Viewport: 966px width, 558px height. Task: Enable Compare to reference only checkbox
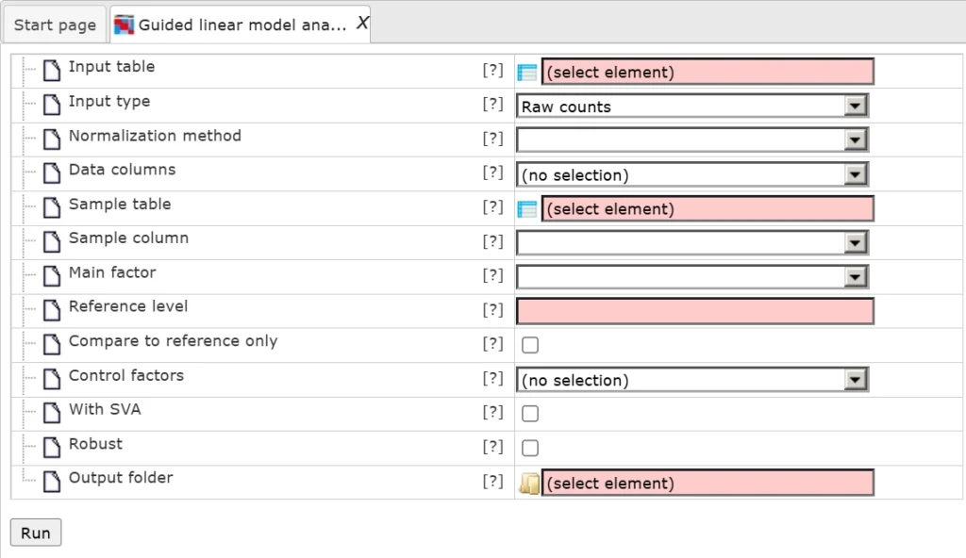530,345
